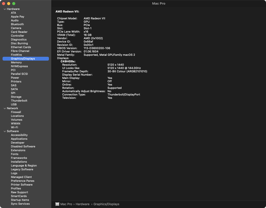Open the Audio hardware entry
The width and height of the screenshot is (266, 208).
pyautogui.click(x=15, y=21)
